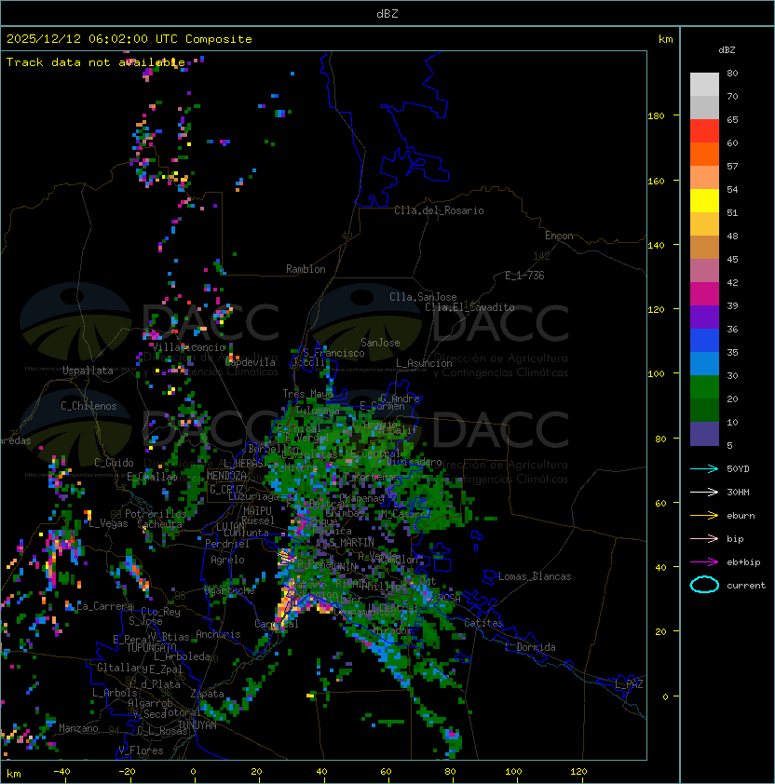Click the 'dBZ' title at top center
Viewport: 775px width, 784px height.
(x=387, y=14)
